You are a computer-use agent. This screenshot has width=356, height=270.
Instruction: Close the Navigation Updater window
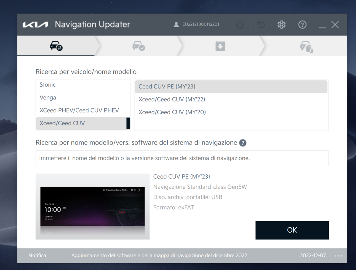coord(335,25)
